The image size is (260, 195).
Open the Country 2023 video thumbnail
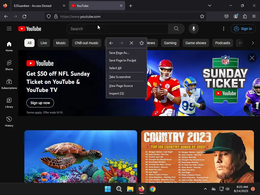(x=198, y=156)
